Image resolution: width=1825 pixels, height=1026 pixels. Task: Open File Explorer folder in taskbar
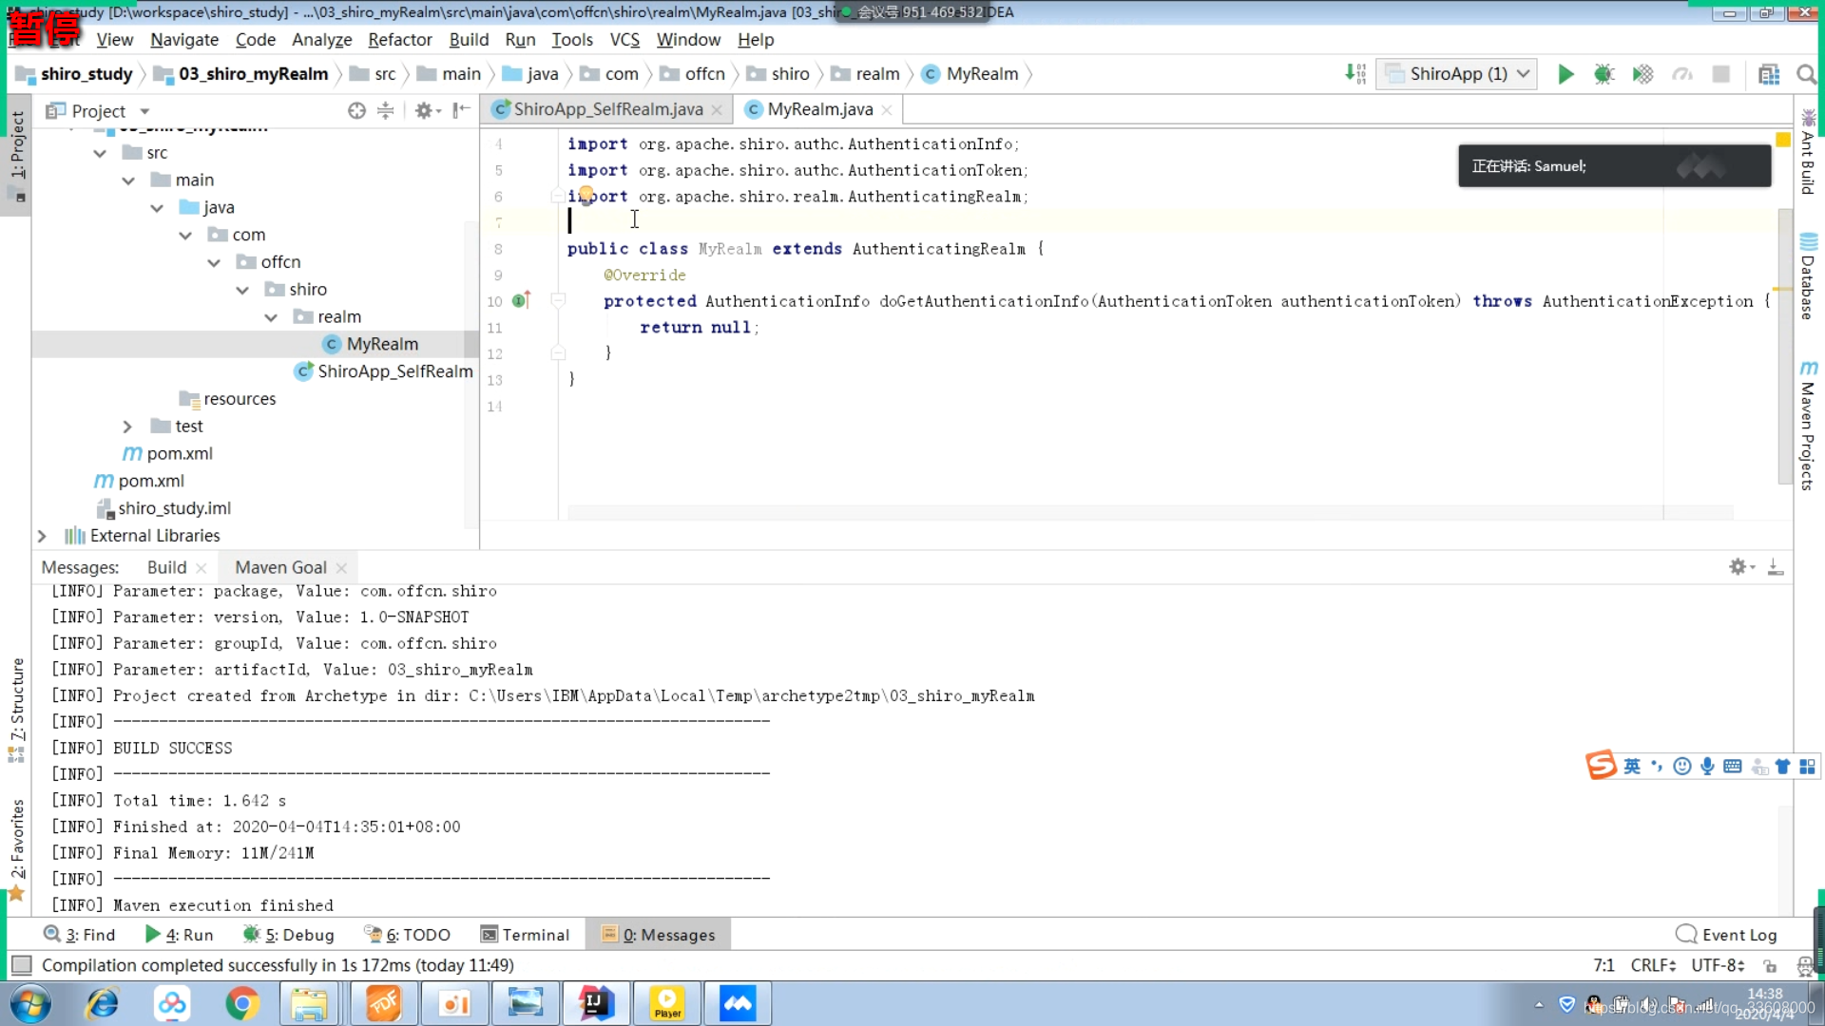coord(309,1004)
